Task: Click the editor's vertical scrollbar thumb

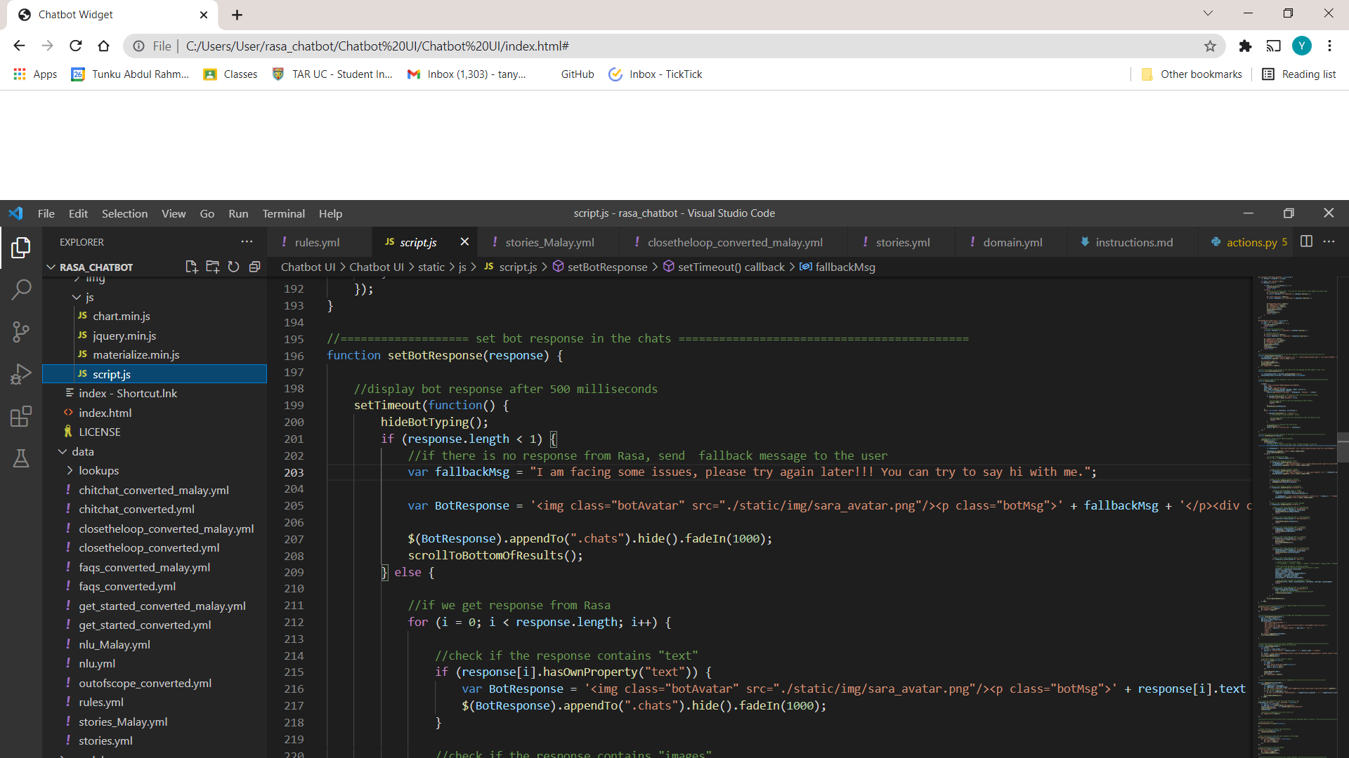Action: click(1343, 449)
